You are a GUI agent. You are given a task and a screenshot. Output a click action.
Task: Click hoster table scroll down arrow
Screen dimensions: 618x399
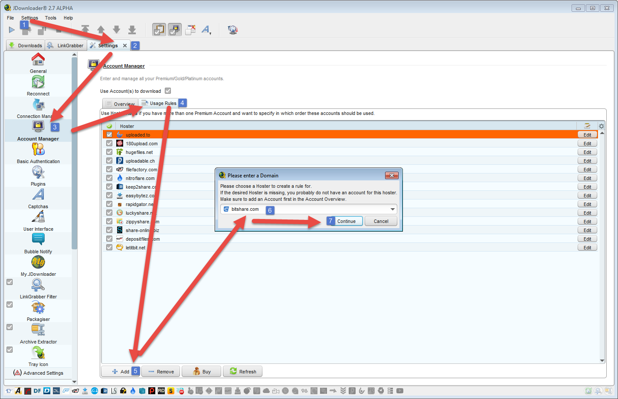pos(602,360)
